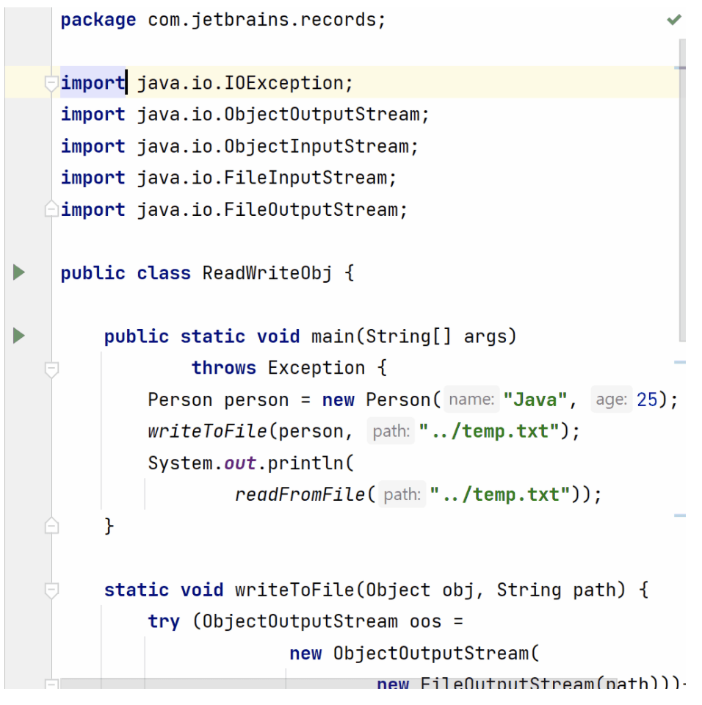Click stripe mark beside throws Exception line

point(679,362)
